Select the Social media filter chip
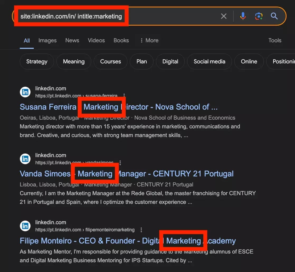Viewport: 295px width, 272px height. click(x=209, y=62)
